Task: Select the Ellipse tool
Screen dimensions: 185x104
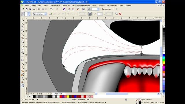Action: point(23,45)
